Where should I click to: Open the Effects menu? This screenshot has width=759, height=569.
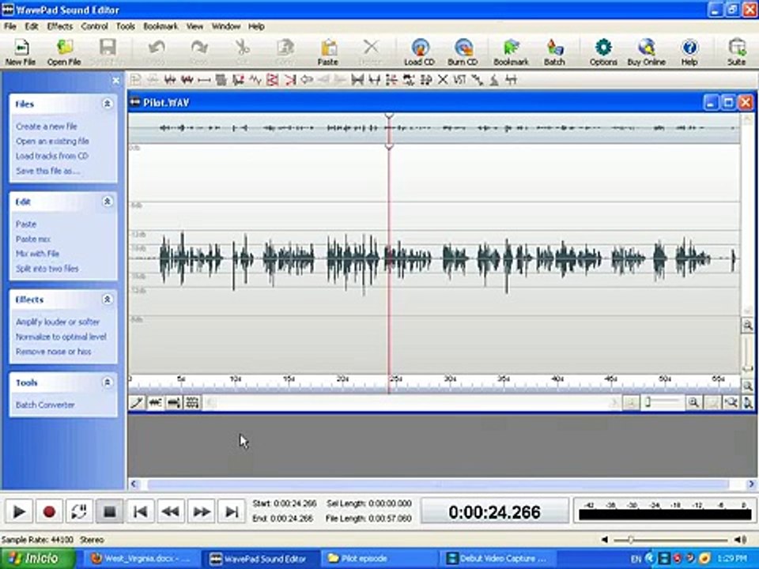[60, 26]
